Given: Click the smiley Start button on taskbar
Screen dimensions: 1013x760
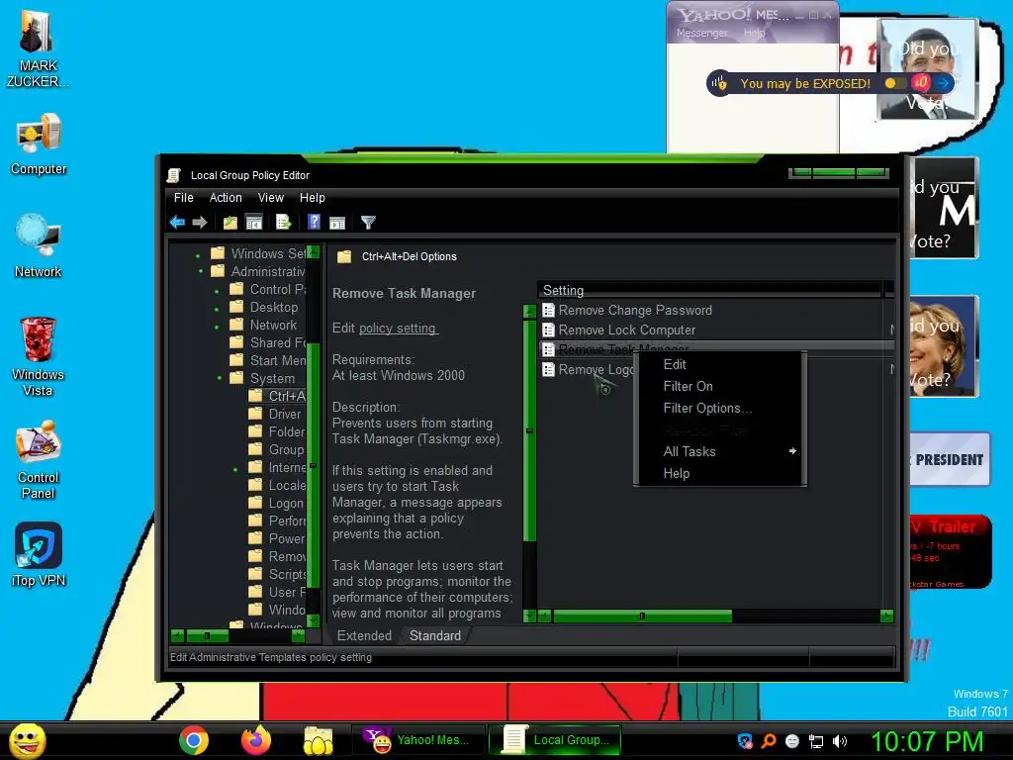Looking at the screenshot, I should tap(27, 740).
